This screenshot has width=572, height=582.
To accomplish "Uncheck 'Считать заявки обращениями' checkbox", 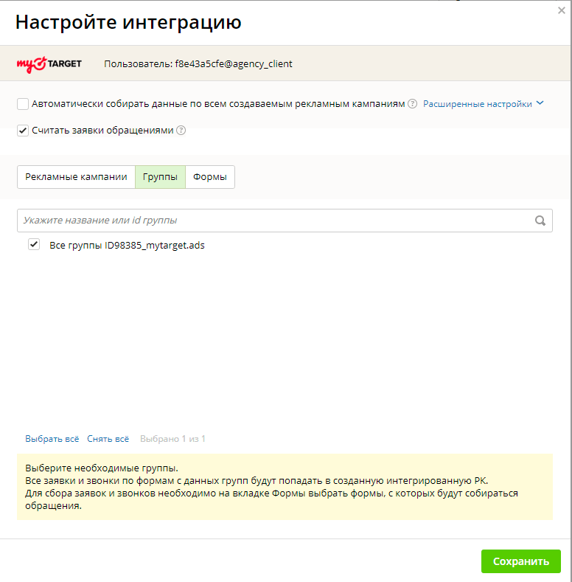I will [23, 131].
